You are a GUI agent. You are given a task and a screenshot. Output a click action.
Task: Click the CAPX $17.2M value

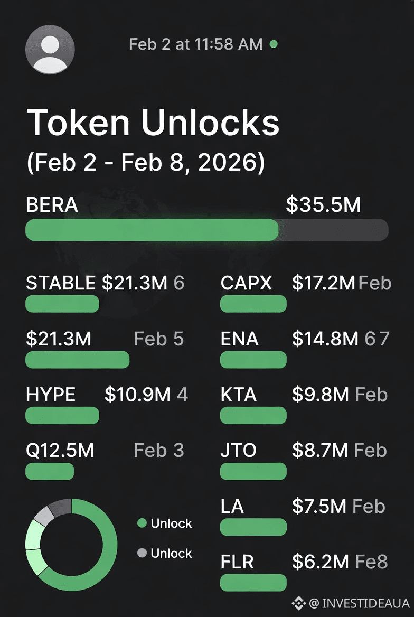(323, 283)
